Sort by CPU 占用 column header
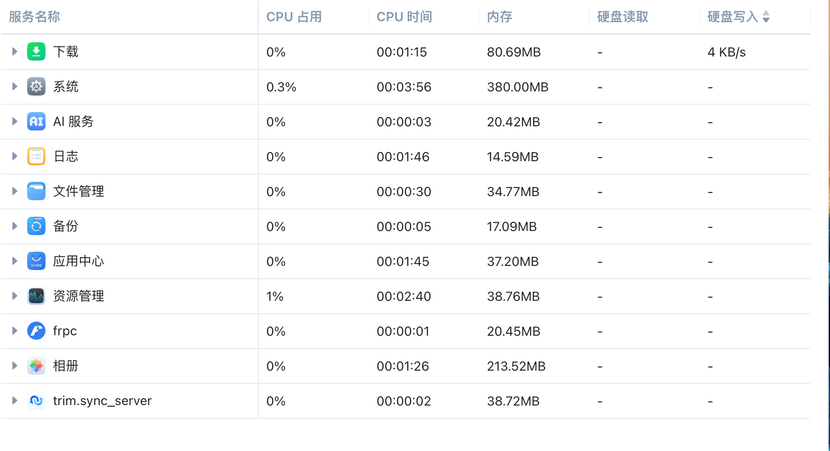Screen dimensions: 830x451 (294, 17)
